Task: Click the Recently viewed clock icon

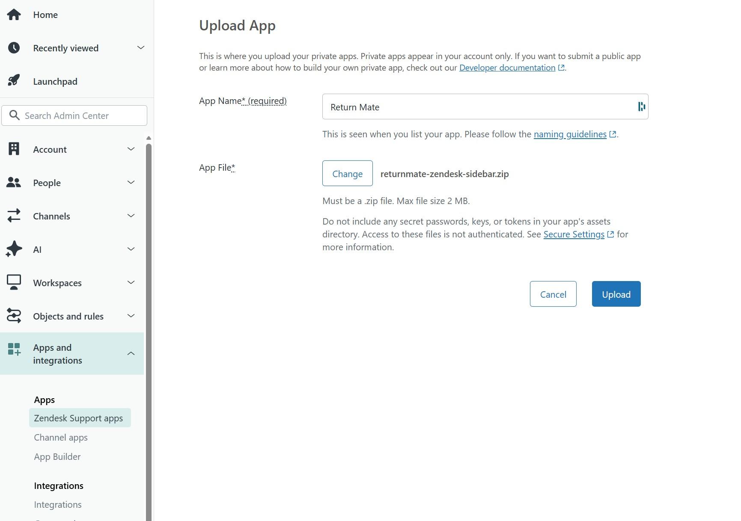Action: click(x=14, y=48)
